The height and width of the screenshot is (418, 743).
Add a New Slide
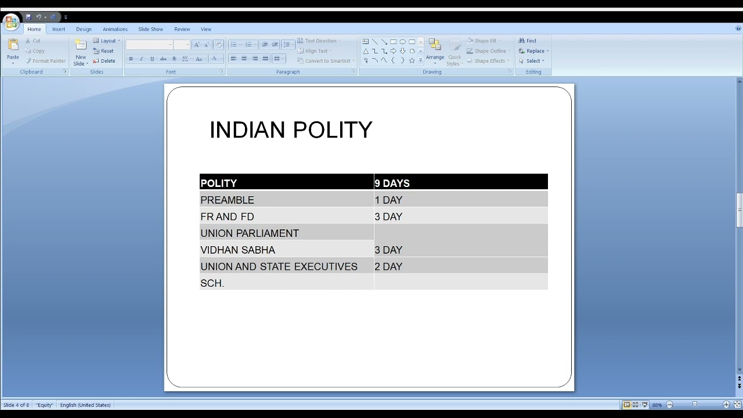click(x=81, y=52)
